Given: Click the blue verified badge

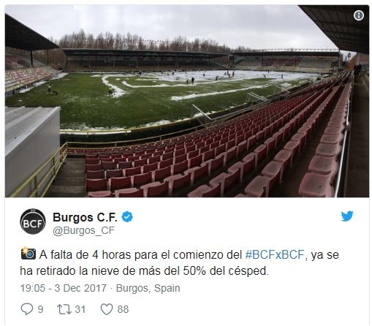Looking at the screenshot, I should point(127,217).
